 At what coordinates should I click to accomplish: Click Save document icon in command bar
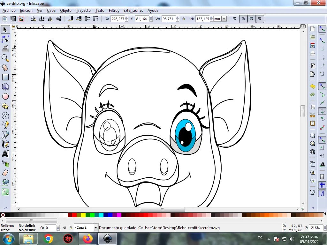[312, 45]
